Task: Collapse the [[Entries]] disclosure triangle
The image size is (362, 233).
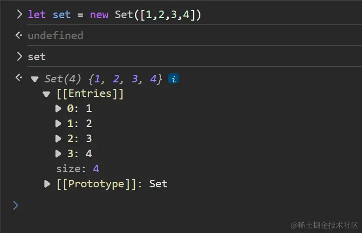Action: [x=47, y=94]
